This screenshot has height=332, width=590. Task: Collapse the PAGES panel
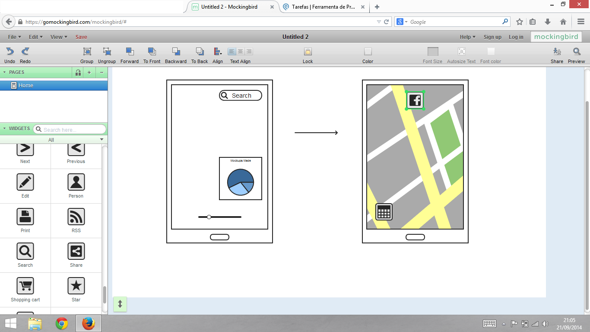click(x=5, y=72)
